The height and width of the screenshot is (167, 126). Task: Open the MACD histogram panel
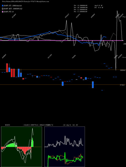[21, 147]
